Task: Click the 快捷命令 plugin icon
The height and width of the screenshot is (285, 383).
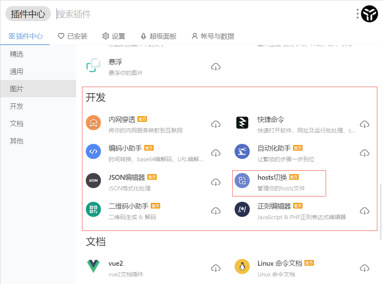Action: (x=242, y=123)
